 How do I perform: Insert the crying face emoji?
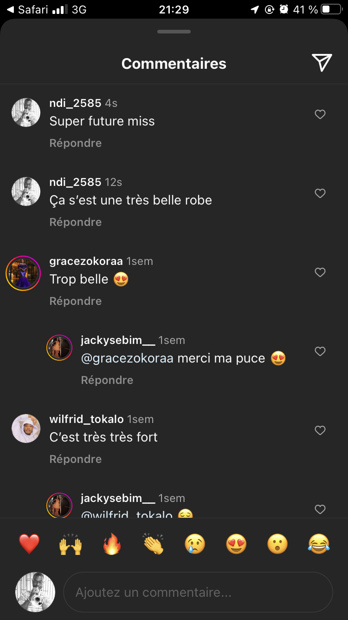(x=195, y=544)
